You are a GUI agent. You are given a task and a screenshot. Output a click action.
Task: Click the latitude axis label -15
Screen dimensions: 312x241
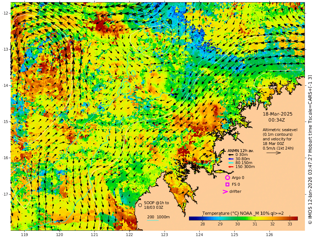point(5,122)
